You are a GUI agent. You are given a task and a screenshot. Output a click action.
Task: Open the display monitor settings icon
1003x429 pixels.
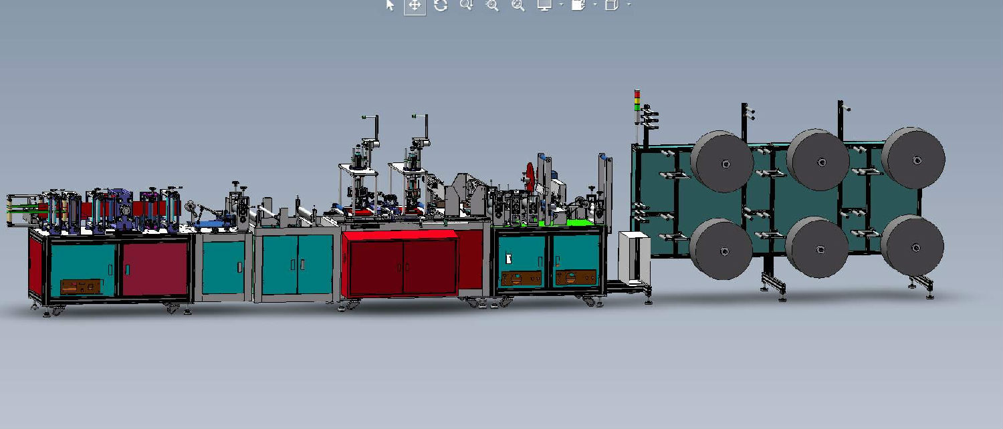click(544, 5)
